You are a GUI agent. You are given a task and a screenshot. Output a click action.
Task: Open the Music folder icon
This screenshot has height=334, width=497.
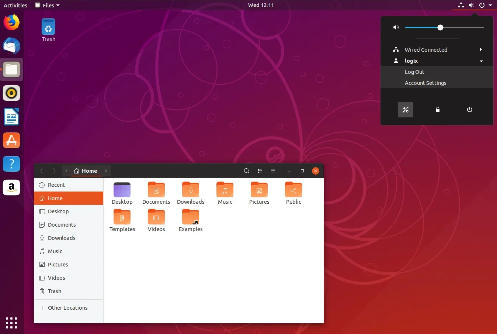225,193
